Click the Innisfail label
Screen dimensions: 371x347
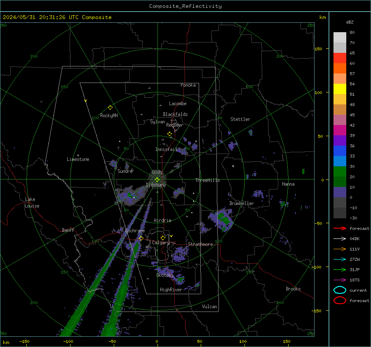click(x=166, y=149)
